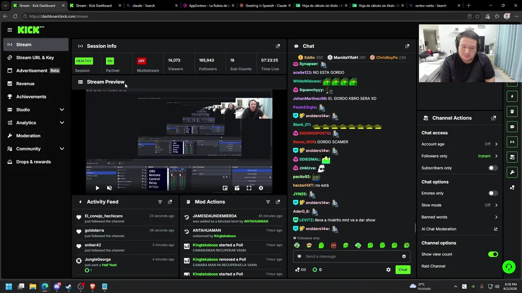Toggle the Subscribers only chat switch
This screenshot has width=522, height=293.
point(493,168)
